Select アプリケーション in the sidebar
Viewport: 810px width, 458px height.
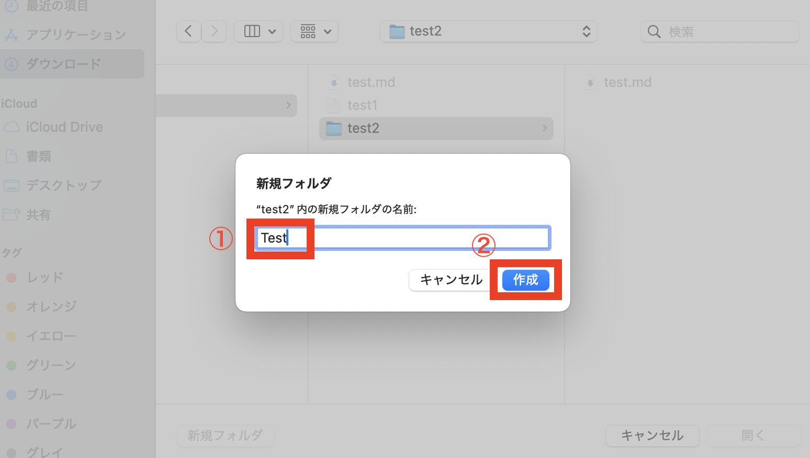pos(76,34)
